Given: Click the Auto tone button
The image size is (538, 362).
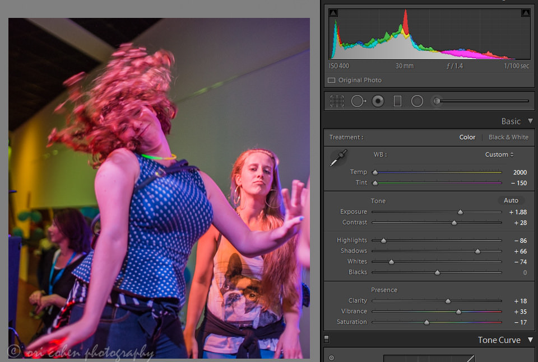Looking at the screenshot, I should (511, 200).
